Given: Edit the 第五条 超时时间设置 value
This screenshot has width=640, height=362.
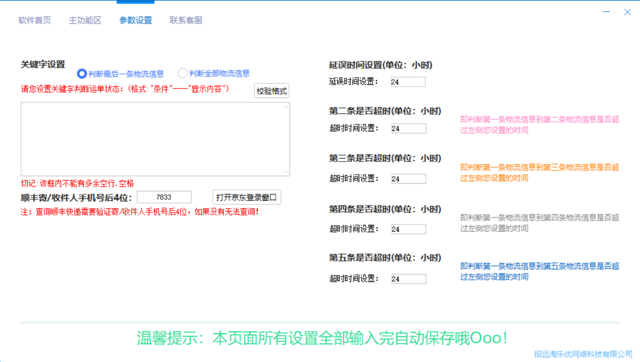Looking at the screenshot, I should (x=409, y=278).
